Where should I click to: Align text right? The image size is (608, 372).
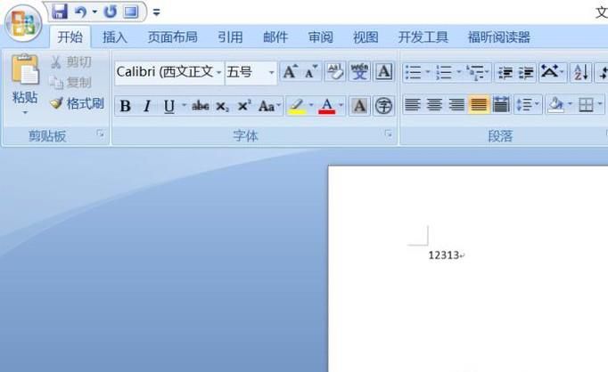pos(456,104)
